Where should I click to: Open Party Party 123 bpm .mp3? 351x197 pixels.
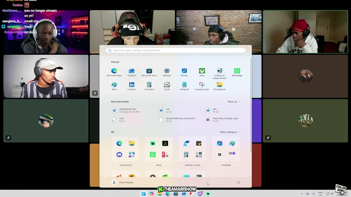click(222, 120)
